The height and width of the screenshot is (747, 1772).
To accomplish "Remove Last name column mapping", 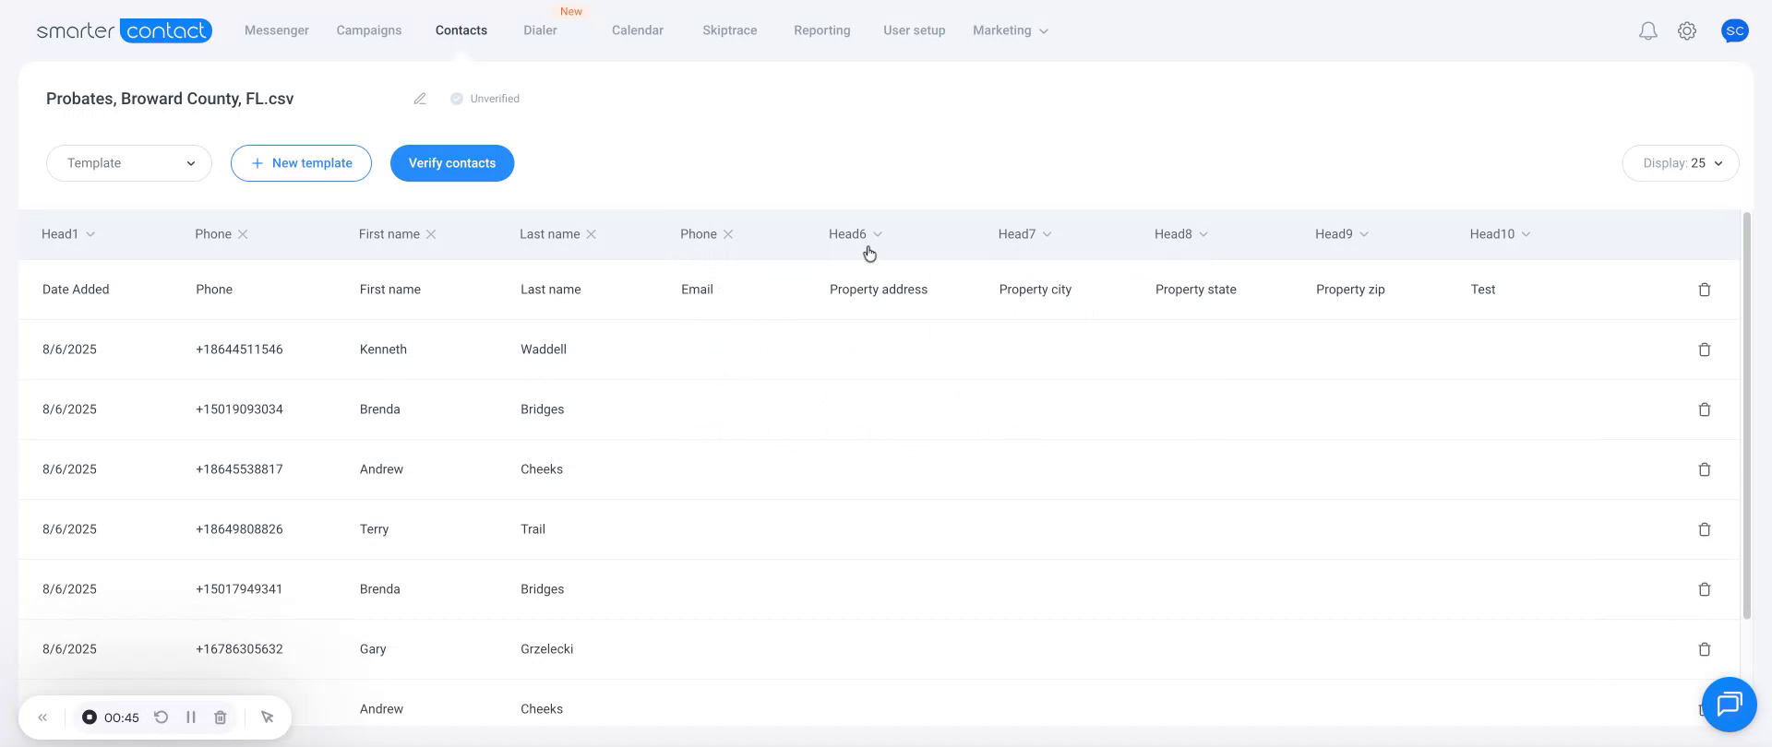I will pyautogui.click(x=592, y=234).
